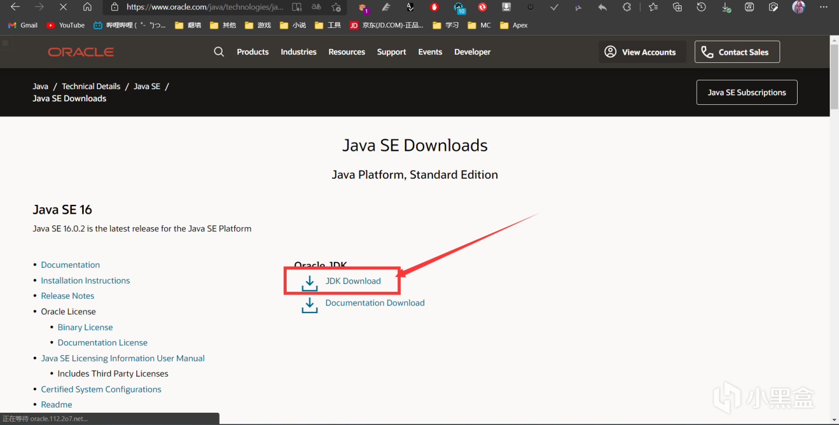Add page to favorites star icon
The image size is (839, 425).
tap(336, 7)
